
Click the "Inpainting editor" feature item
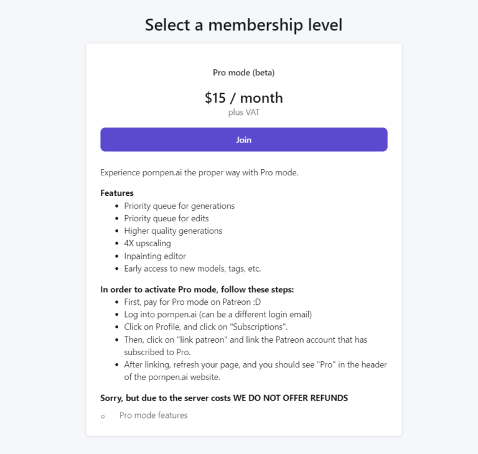point(155,256)
